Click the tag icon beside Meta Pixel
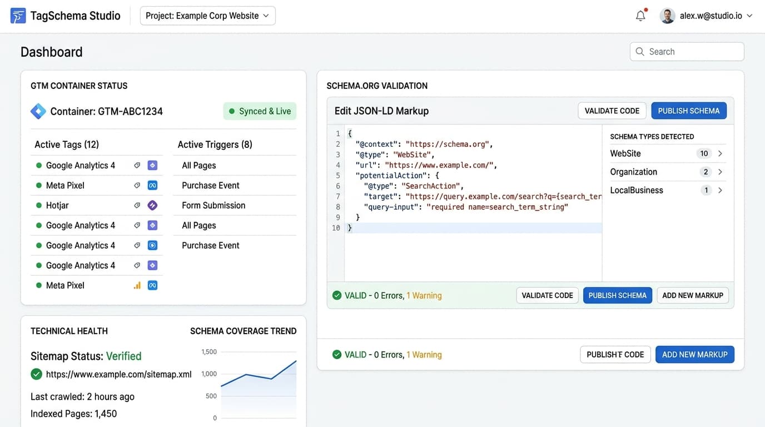This screenshot has width=765, height=427. coord(137,185)
